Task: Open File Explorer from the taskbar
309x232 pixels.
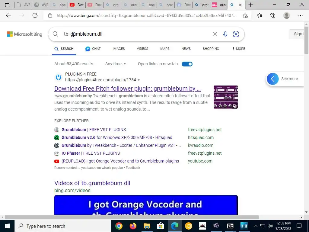Action: click(x=147, y=226)
